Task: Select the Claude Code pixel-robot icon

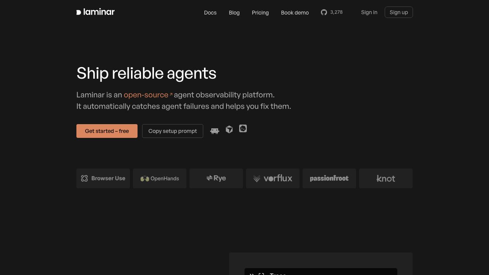Action: (215, 131)
